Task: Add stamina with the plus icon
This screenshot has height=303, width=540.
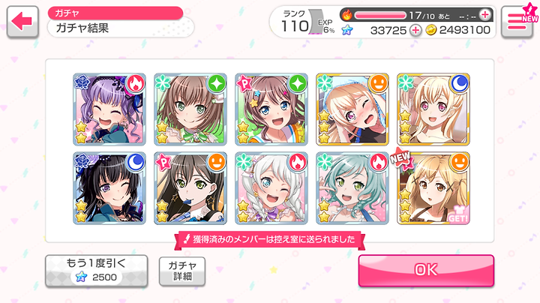Action: click(485, 15)
